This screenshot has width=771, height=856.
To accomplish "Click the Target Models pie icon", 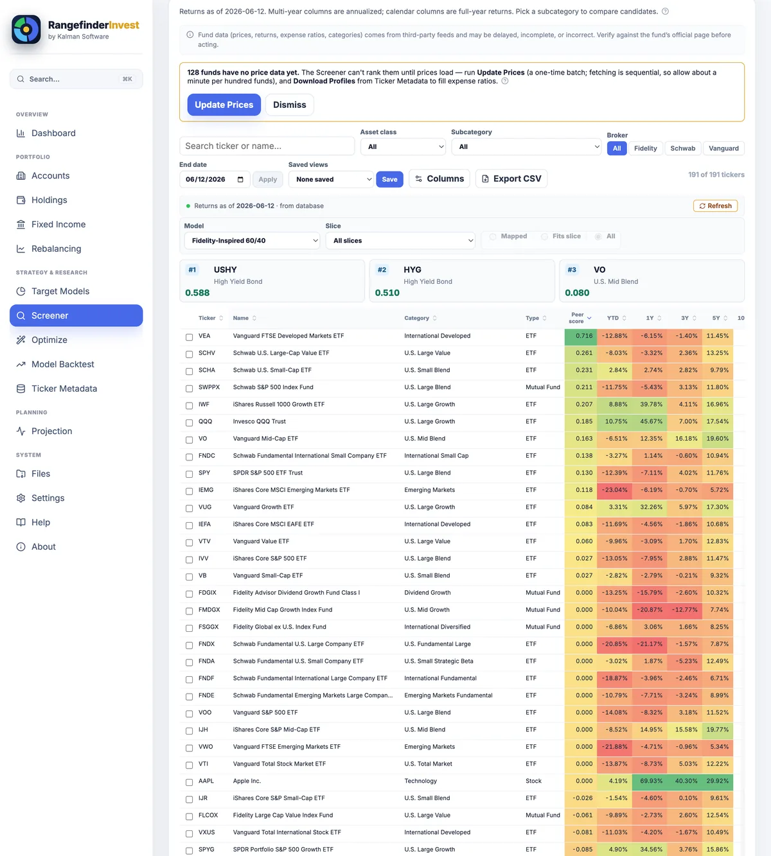I will (21, 291).
